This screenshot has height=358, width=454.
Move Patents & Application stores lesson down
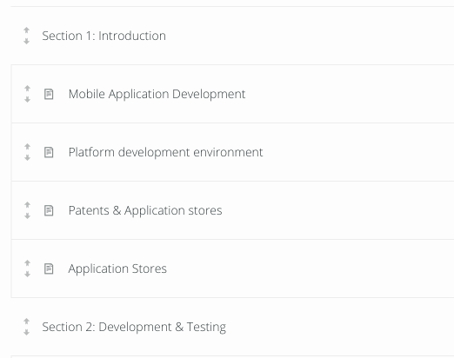[x=27, y=216]
